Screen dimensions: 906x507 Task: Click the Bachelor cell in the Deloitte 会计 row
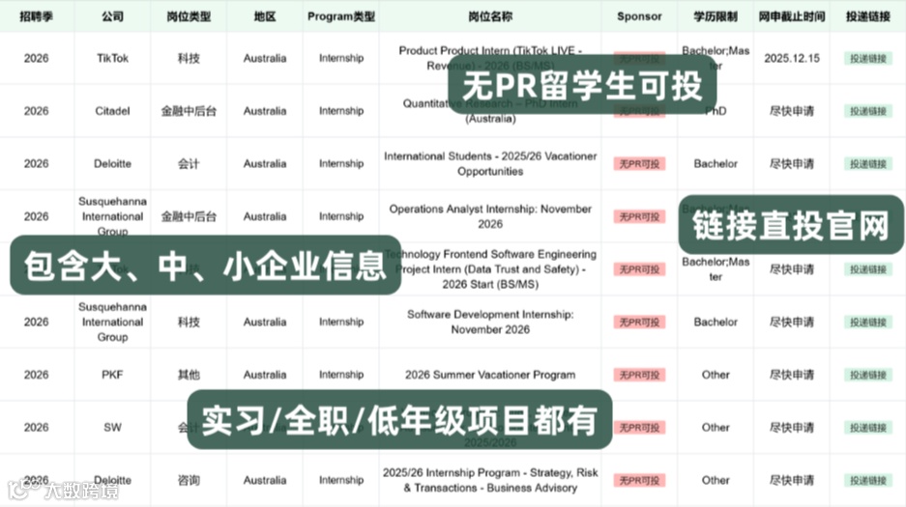[716, 164]
